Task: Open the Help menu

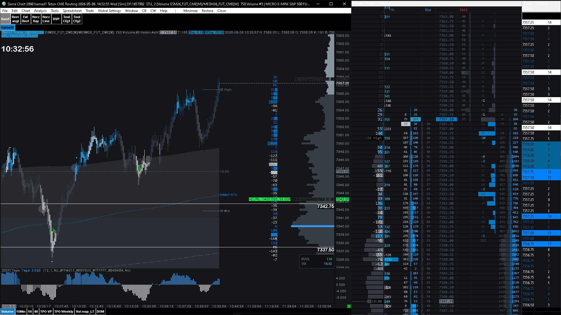Action: [164, 11]
